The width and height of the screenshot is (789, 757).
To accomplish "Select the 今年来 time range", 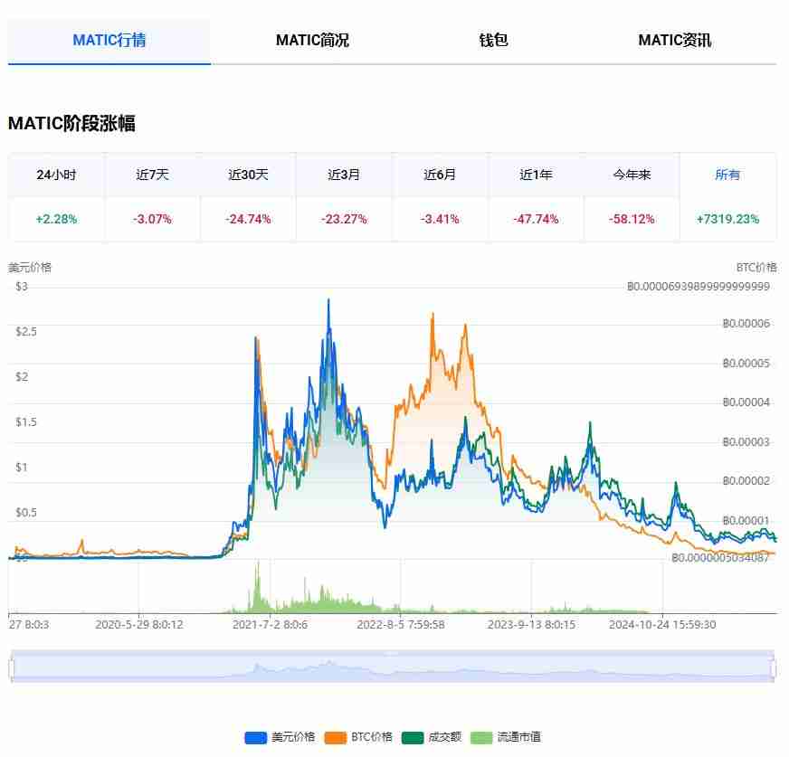I will pos(631,175).
